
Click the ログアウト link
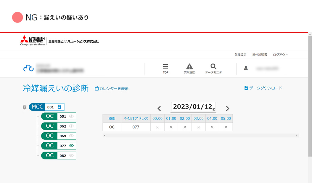click(x=280, y=55)
